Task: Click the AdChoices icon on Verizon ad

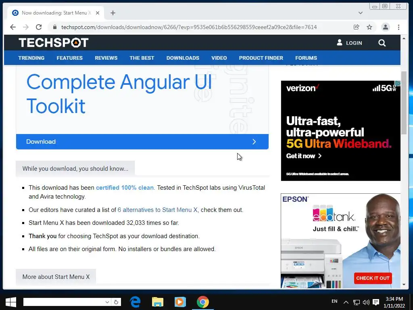Action: (398, 83)
